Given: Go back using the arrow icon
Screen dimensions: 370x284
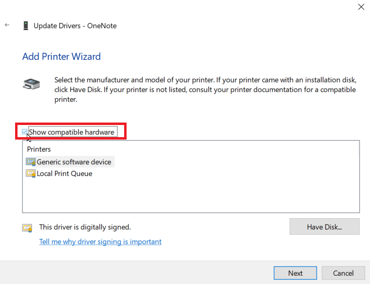Looking at the screenshot, I should (x=7, y=25).
